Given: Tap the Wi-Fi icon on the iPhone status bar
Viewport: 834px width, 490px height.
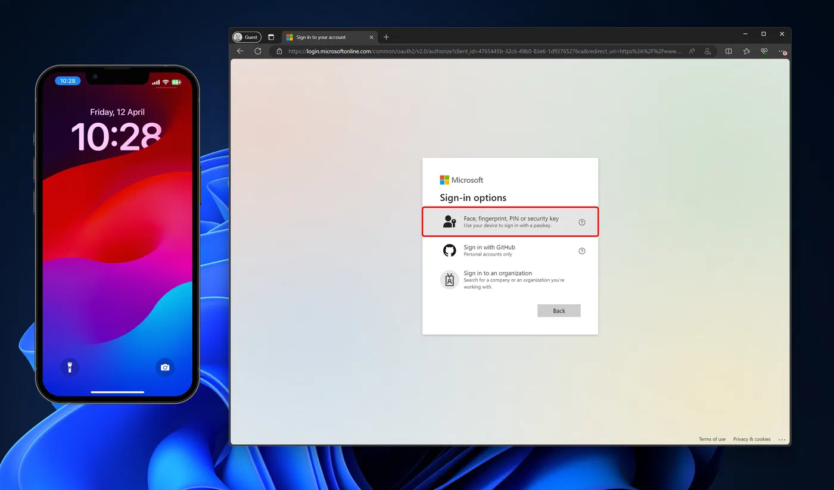Looking at the screenshot, I should 166,82.
